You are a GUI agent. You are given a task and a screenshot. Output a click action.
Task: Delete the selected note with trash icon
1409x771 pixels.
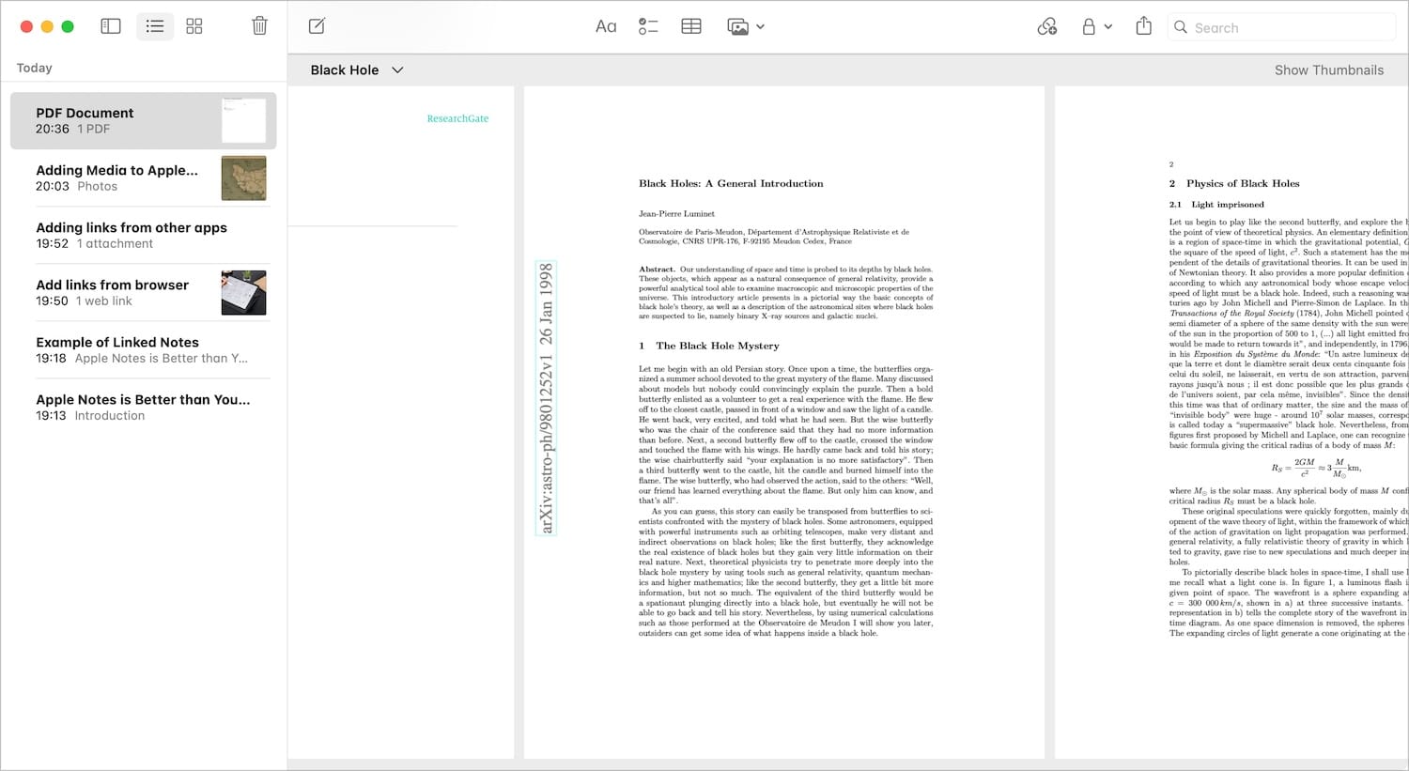(259, 26)
